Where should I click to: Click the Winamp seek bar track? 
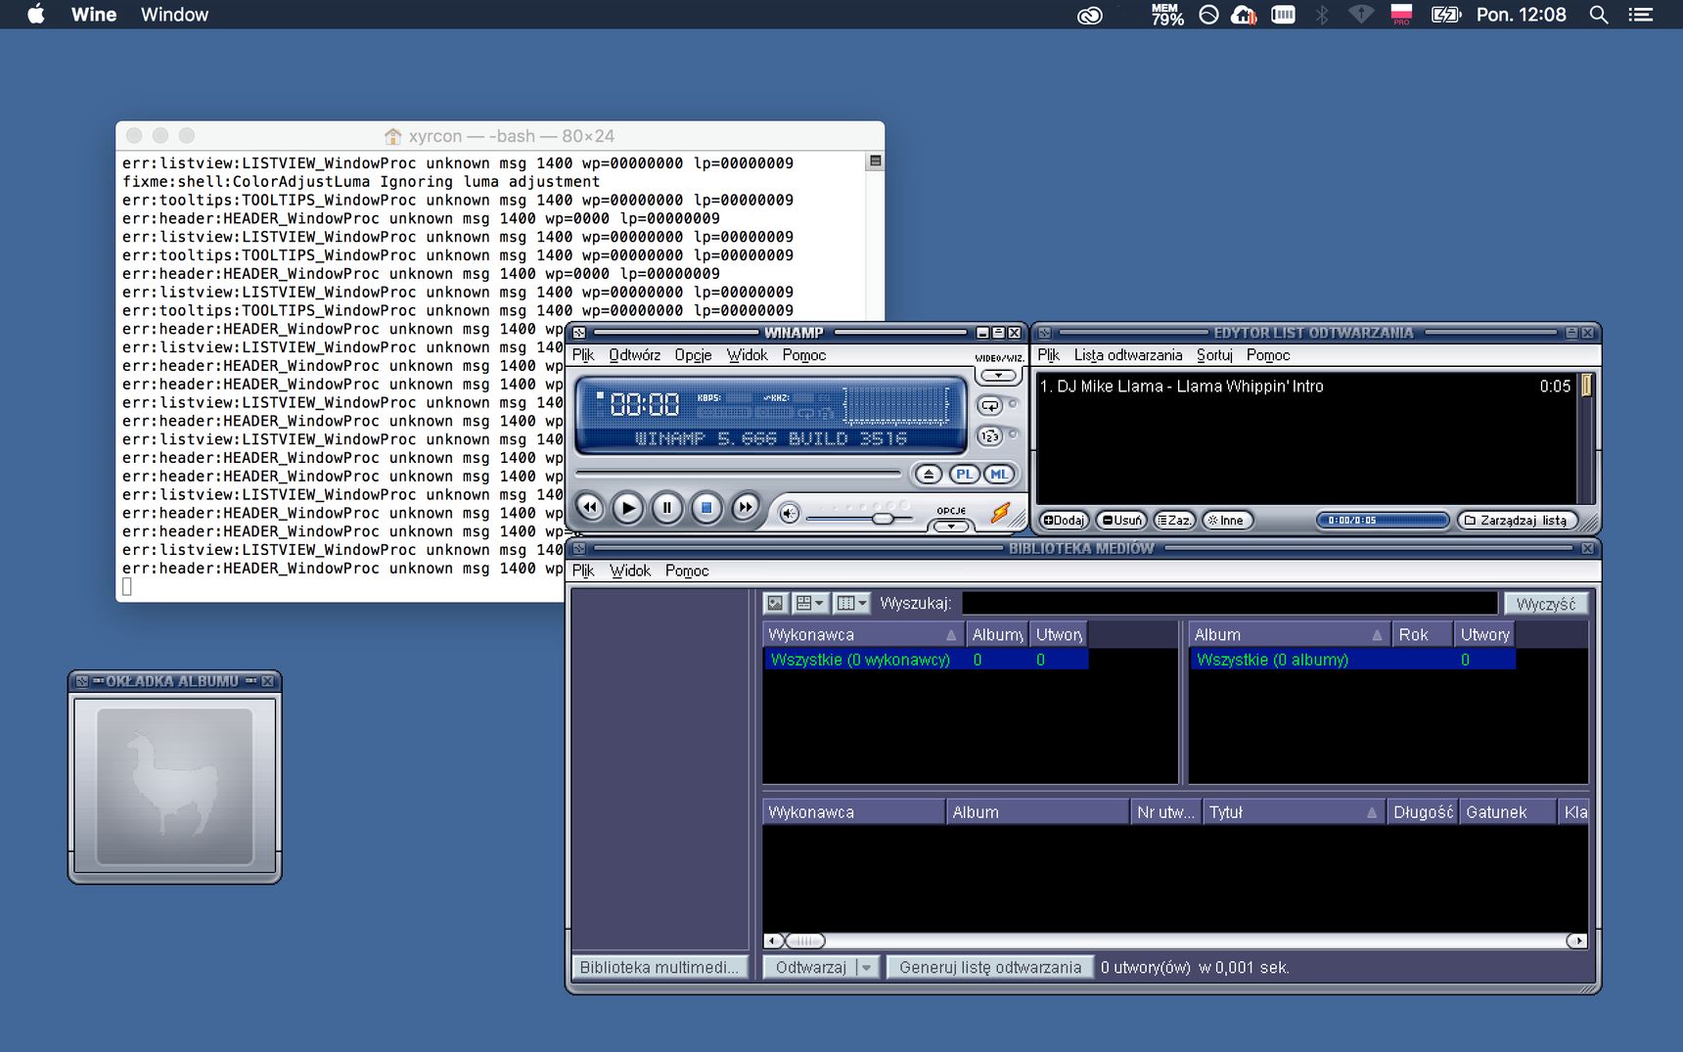point(739,474)
